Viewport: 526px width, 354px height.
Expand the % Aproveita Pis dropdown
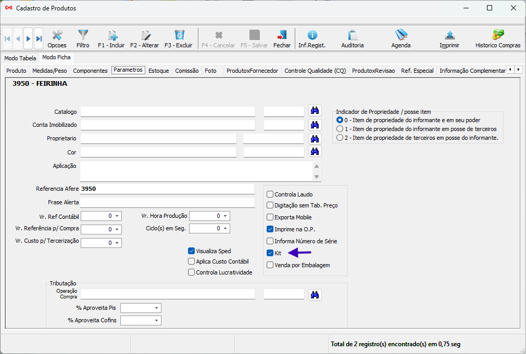(x=156, y=308)
